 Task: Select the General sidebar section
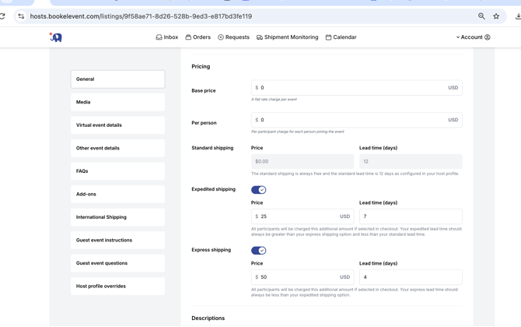[117, 79]
